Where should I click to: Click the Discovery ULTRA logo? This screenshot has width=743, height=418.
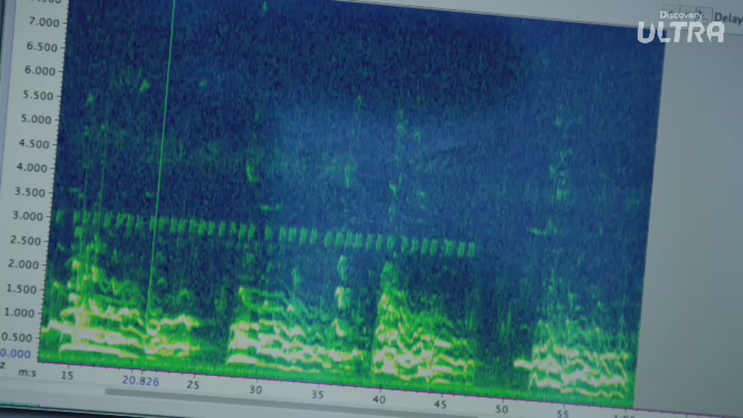(x=680, y=28)
